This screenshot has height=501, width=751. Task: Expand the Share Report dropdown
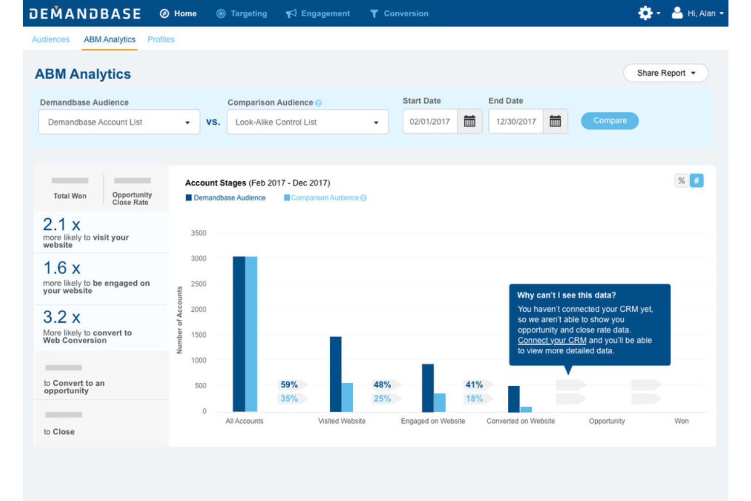point(666,73)
